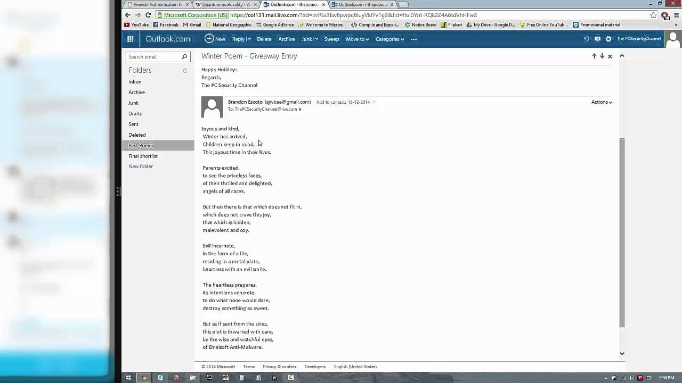Image resolution: width=682 pixels, height=383 pixels.
Task: Open the Outlook settings gear
Action: tap(608, 39)
